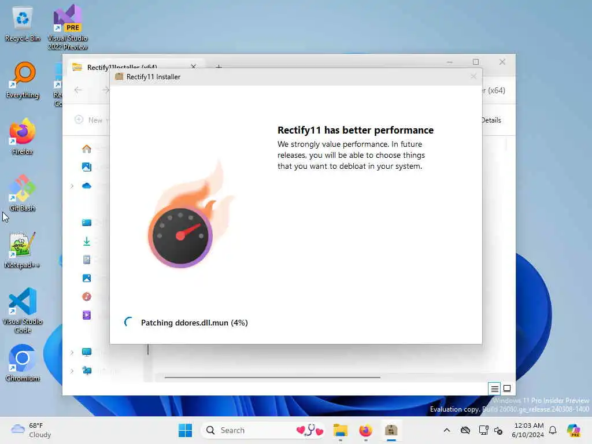
Task: Select Gallery icon in Explorer sidebar
Action: click(x=87, y=167)
